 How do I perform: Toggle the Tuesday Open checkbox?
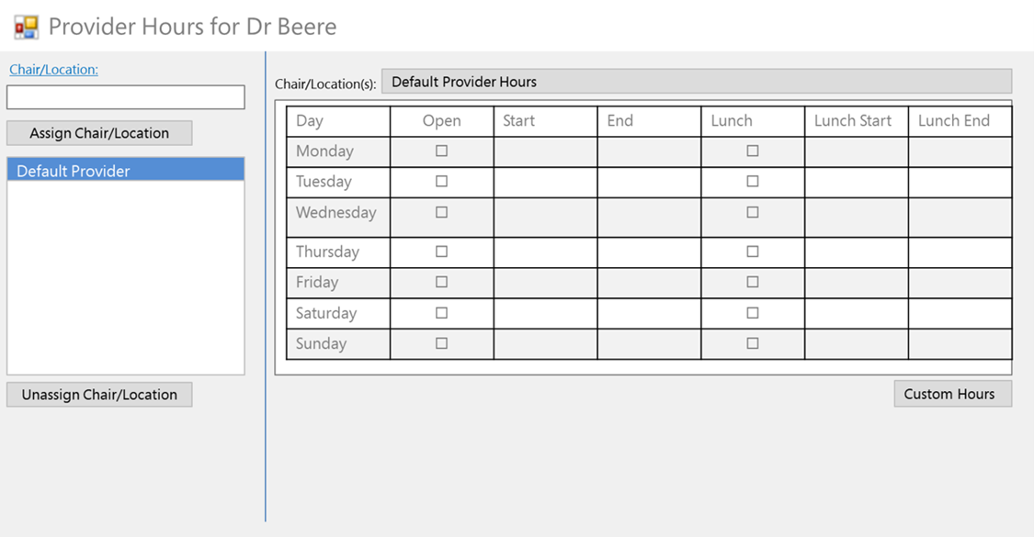coord(441,182)
